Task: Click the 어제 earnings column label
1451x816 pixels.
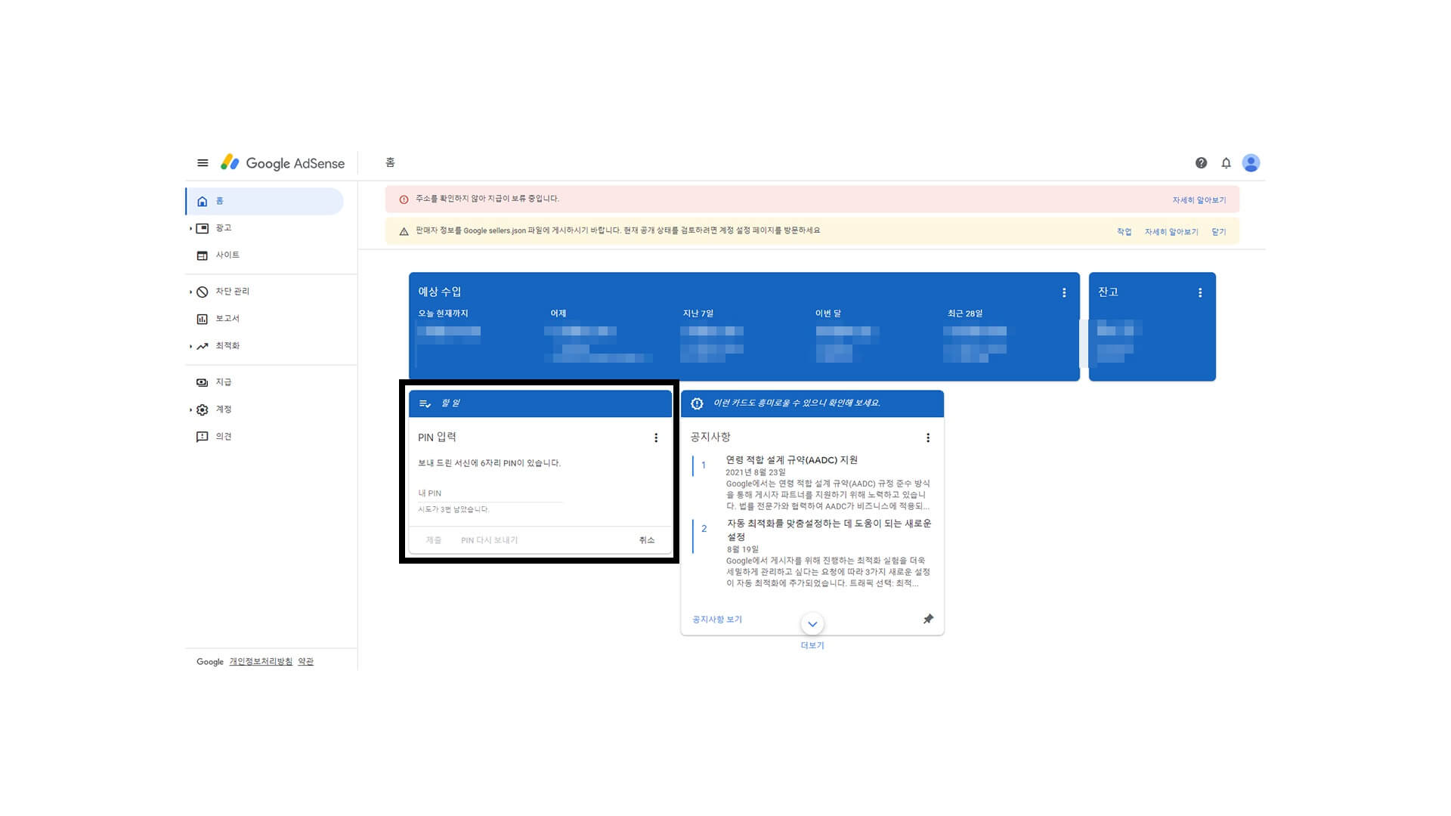Action: tap(558, 314)
